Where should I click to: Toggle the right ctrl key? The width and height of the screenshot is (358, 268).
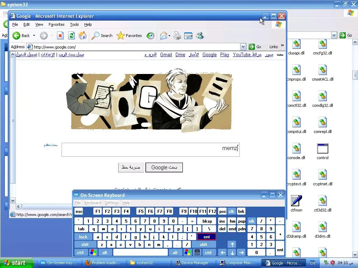click(208, 253)
